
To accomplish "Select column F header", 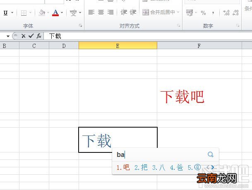I will [199, 46].
